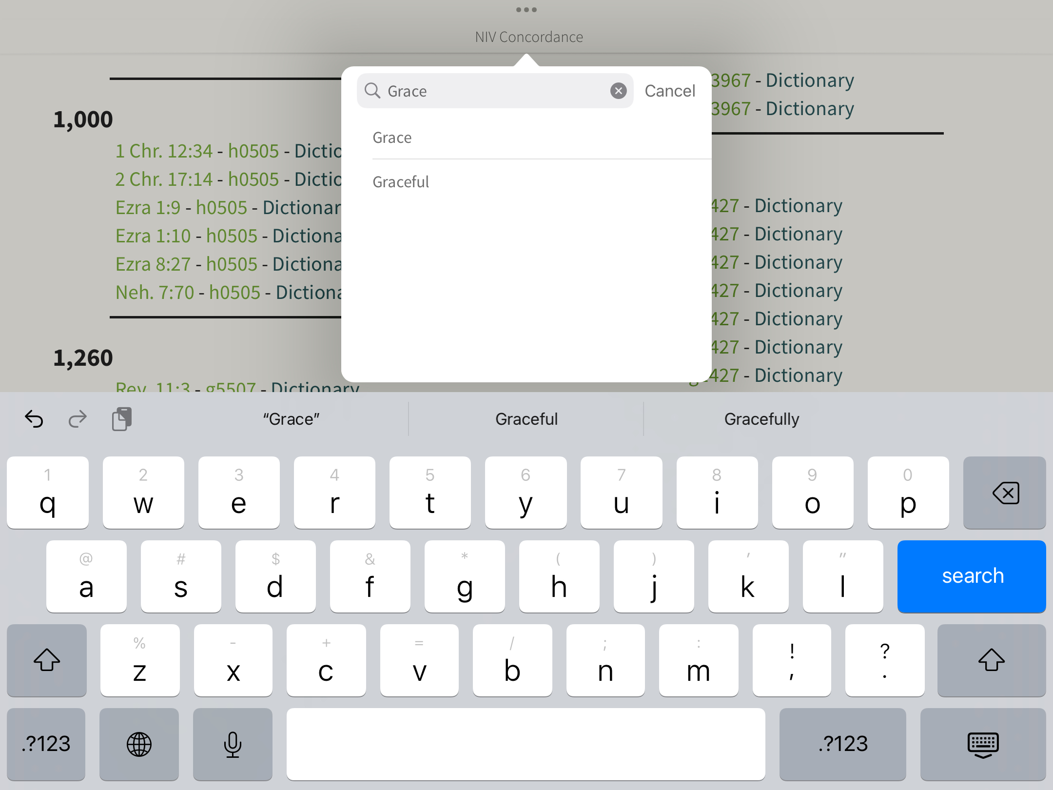The width and height of the screenshot is (1053, 790).
Task: Choose Graceful in keyboard prediction bar
Action: [526, 419]
